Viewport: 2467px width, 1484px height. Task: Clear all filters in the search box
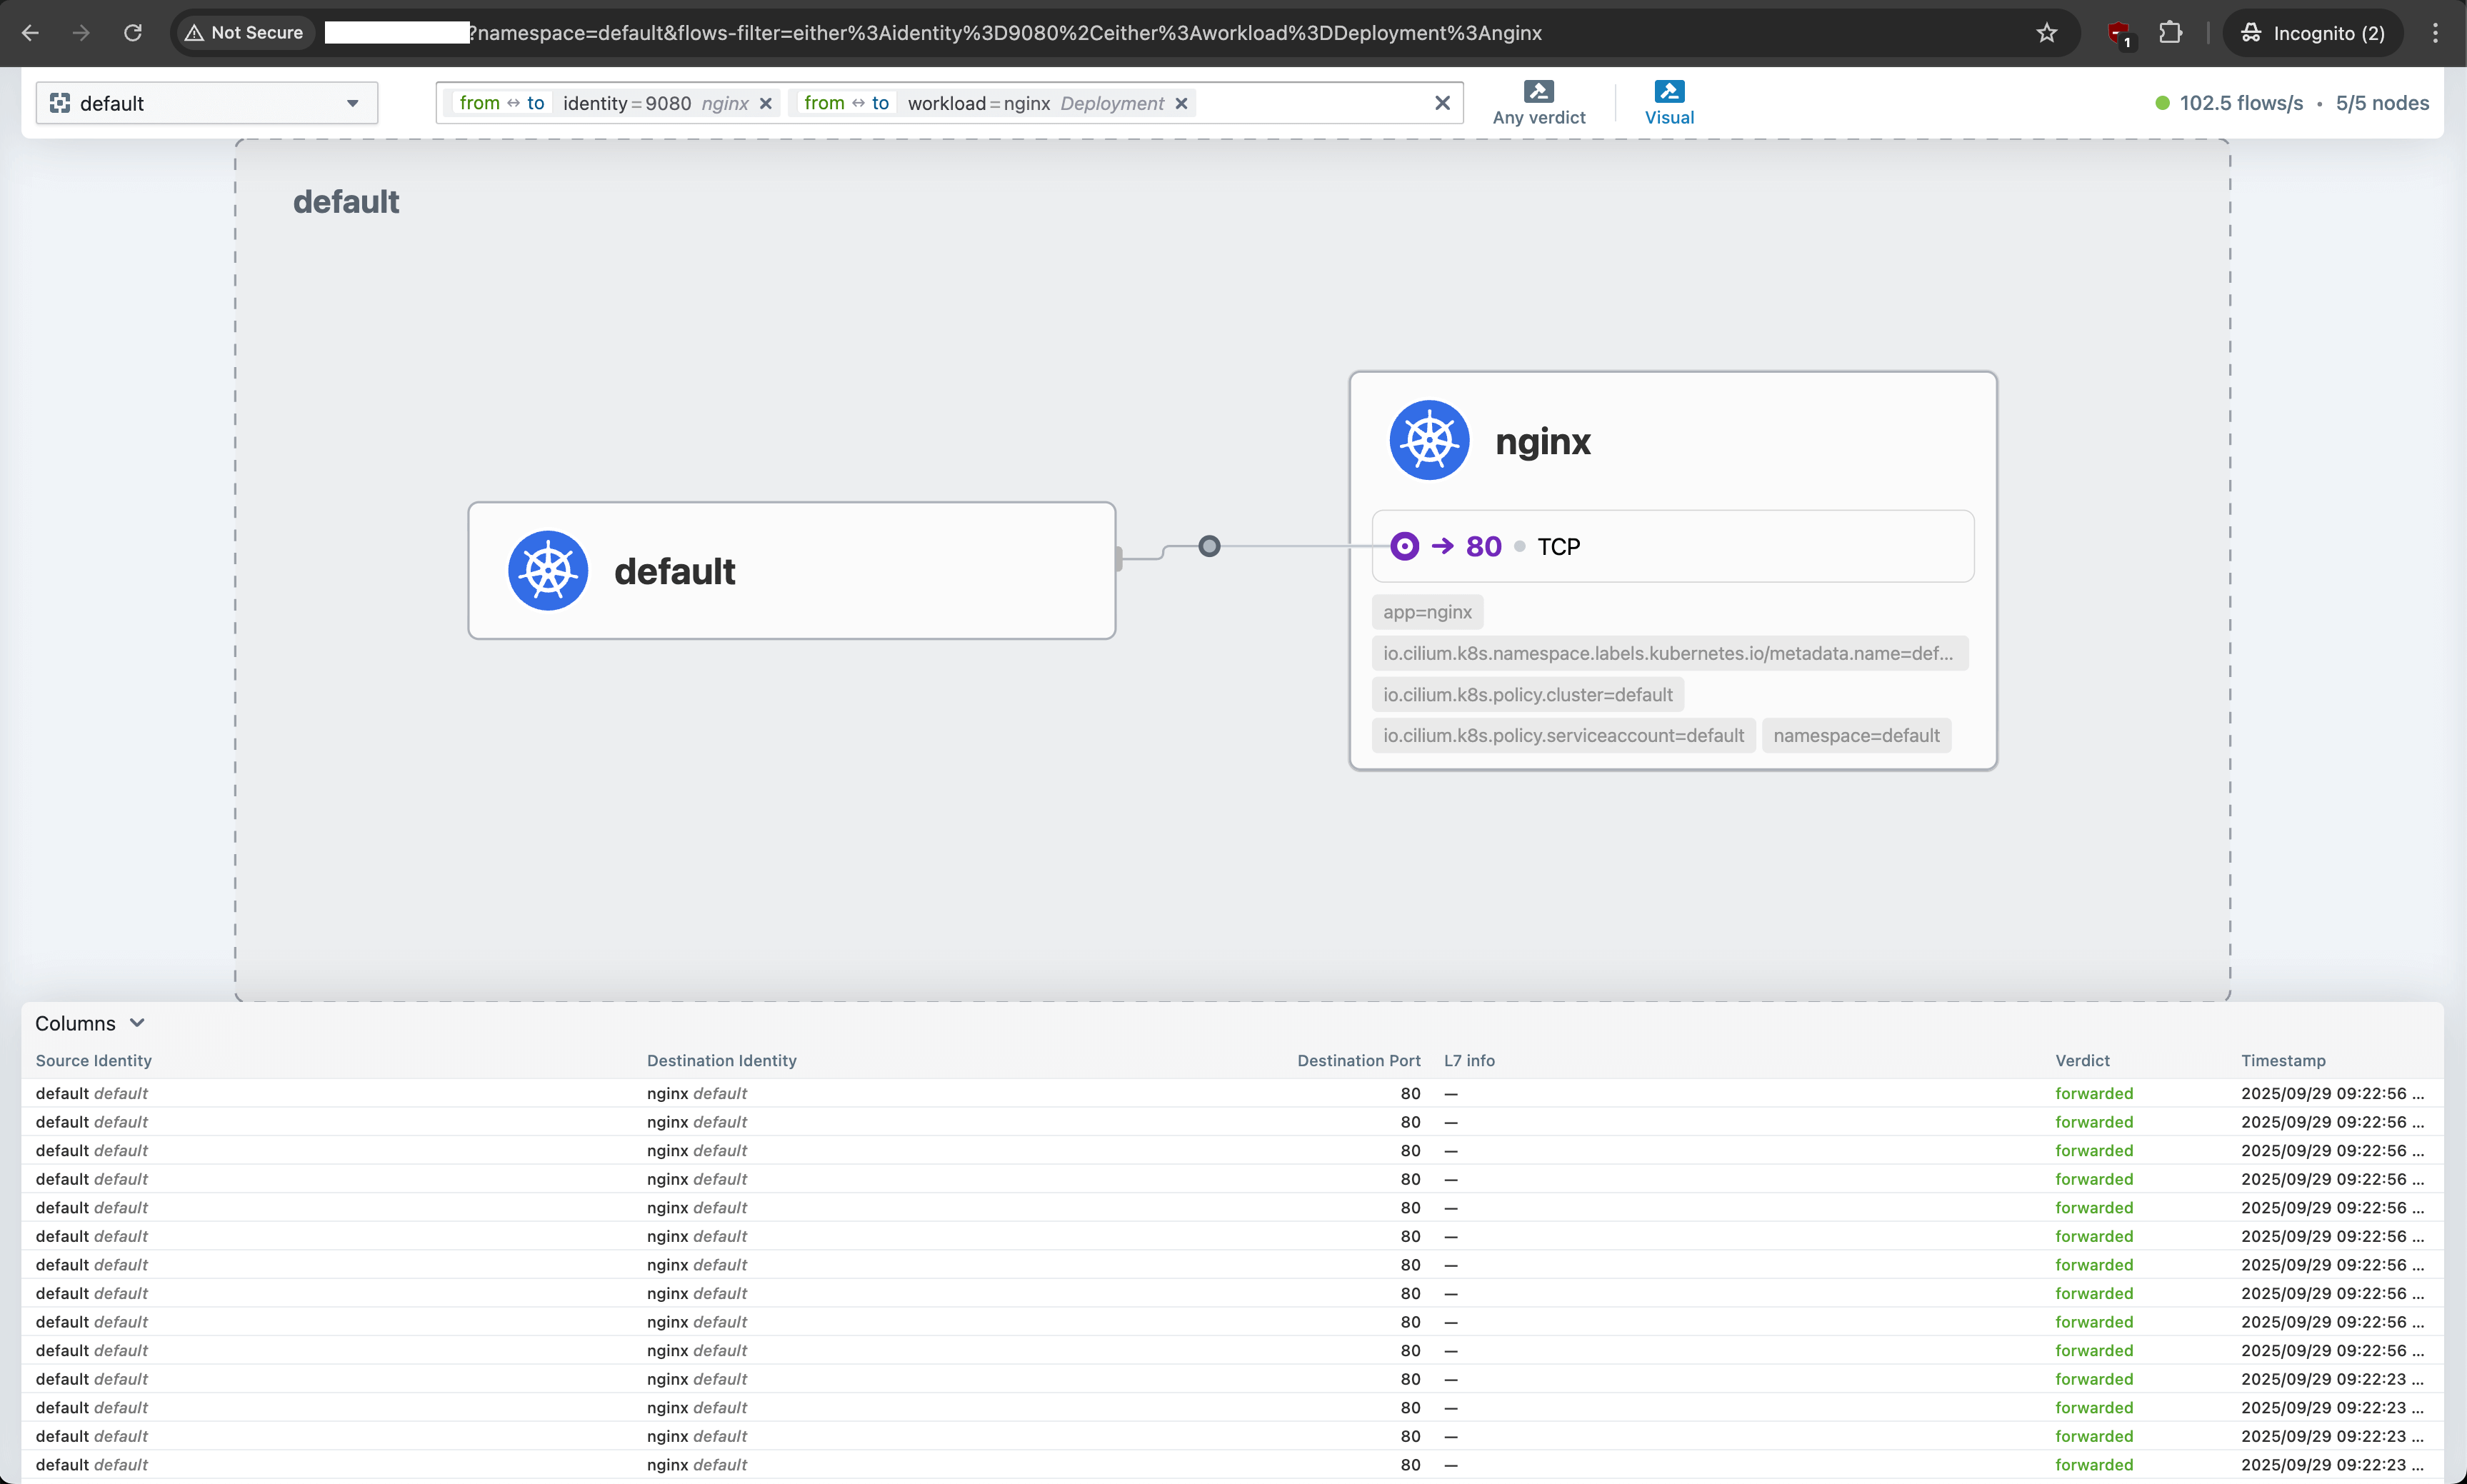point(1442,103)
